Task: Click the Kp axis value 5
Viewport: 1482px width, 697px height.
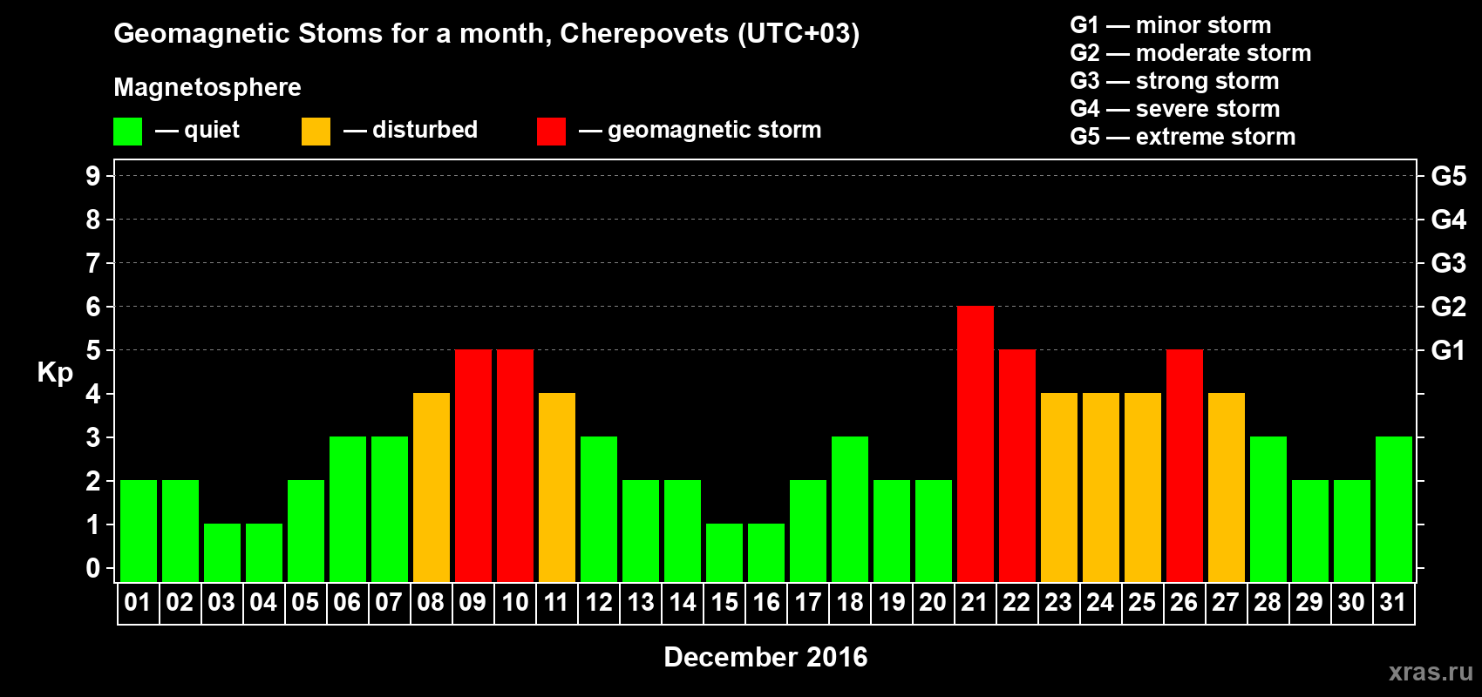Action: 93,350
